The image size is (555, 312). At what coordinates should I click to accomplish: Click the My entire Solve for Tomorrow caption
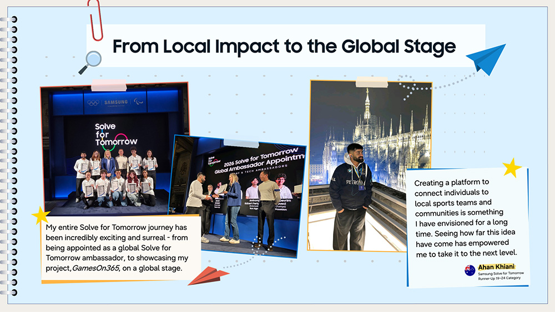[x=117, y=248]
